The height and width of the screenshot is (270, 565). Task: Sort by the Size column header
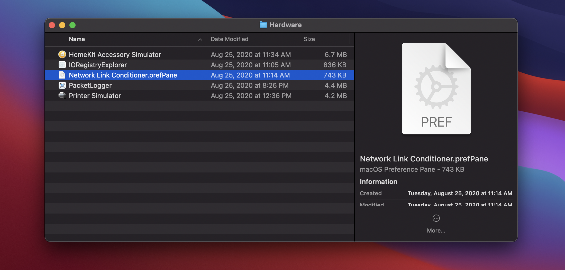point(309,39)
